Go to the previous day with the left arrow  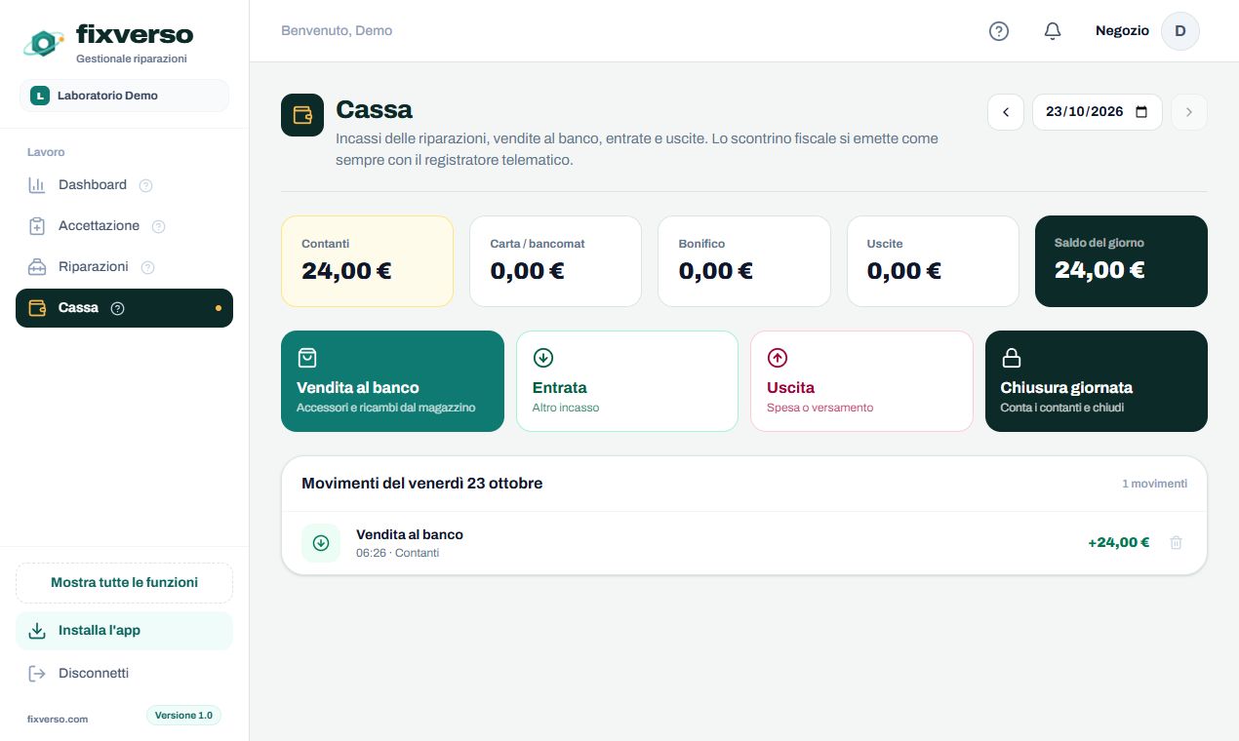pyautogui.click(x=1006, y=112)
